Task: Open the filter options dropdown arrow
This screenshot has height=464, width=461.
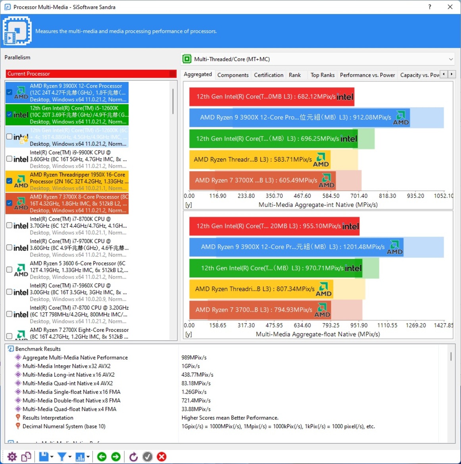Action: [70, 457]
